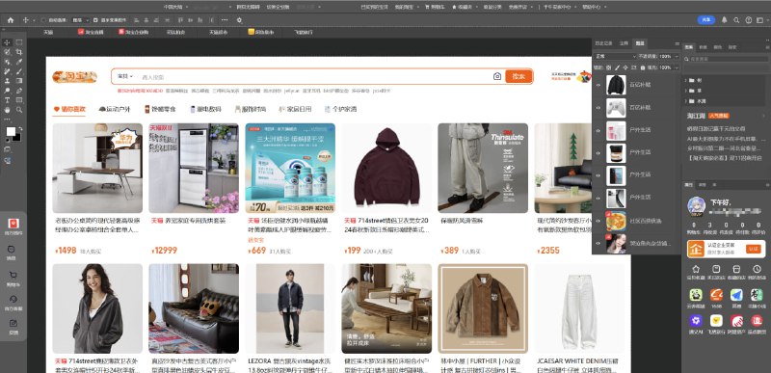Select the Zoom magnifier tool in toolbox
Image resolution: width=771 pixels, height=373 pixels.
(x=19, y=110)
